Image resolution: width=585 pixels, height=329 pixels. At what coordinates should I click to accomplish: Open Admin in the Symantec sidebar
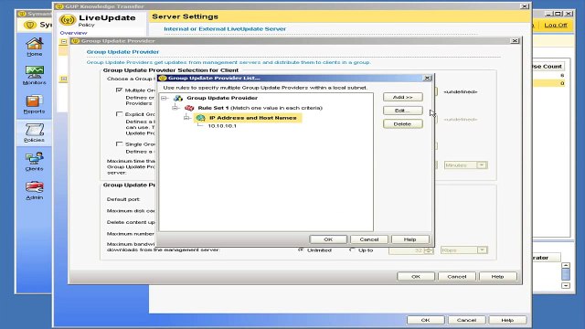35,190
